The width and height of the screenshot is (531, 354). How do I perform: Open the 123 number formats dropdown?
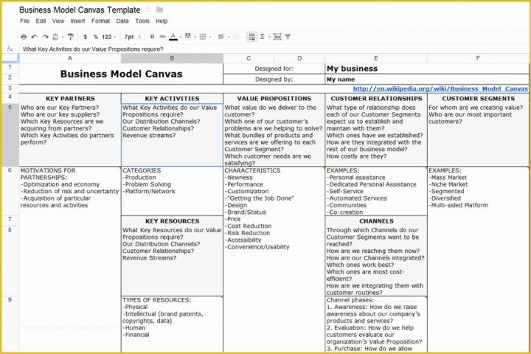tap(108, 37)
